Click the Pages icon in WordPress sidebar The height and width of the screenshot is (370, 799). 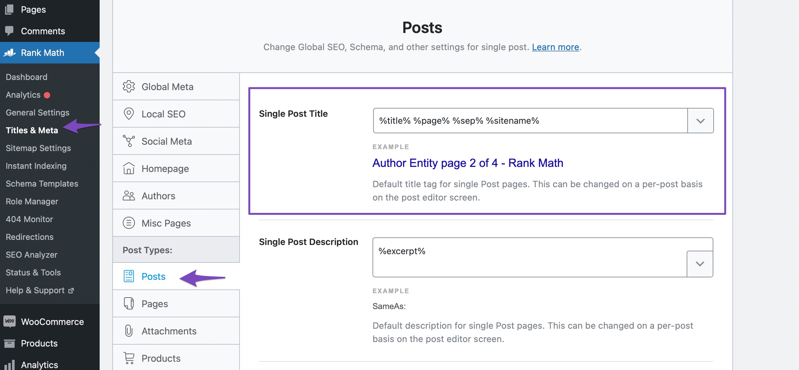pos(10,10)
